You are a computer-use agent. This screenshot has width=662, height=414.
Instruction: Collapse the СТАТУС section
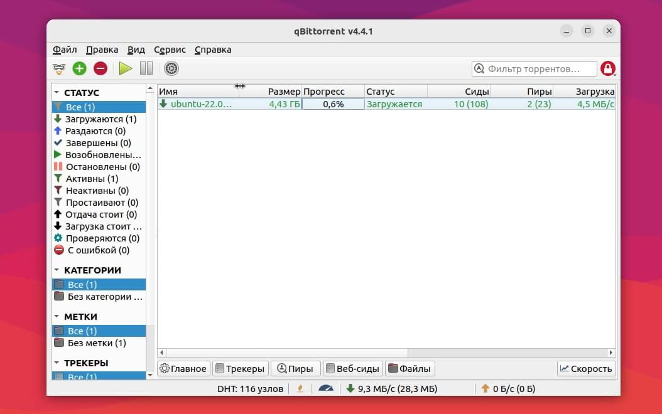point(57,92)
